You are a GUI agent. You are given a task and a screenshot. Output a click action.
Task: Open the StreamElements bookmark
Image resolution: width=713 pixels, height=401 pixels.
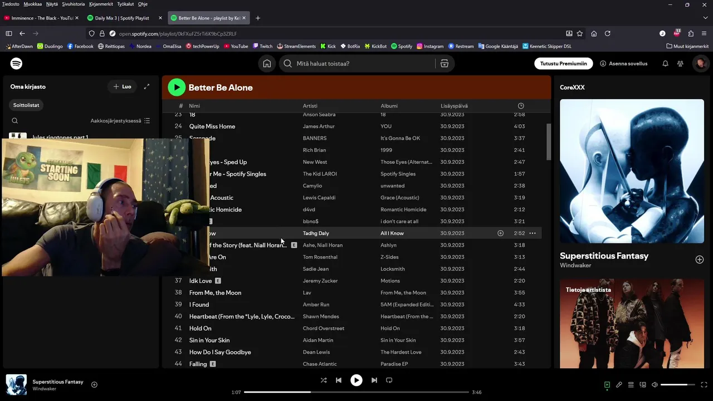tap(296, 46)
